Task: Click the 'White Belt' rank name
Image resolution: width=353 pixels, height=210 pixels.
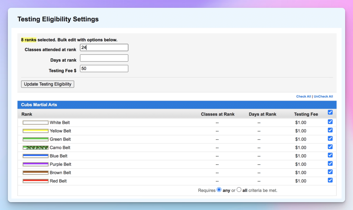Action: pyautogui.click(x=60, y=123)
